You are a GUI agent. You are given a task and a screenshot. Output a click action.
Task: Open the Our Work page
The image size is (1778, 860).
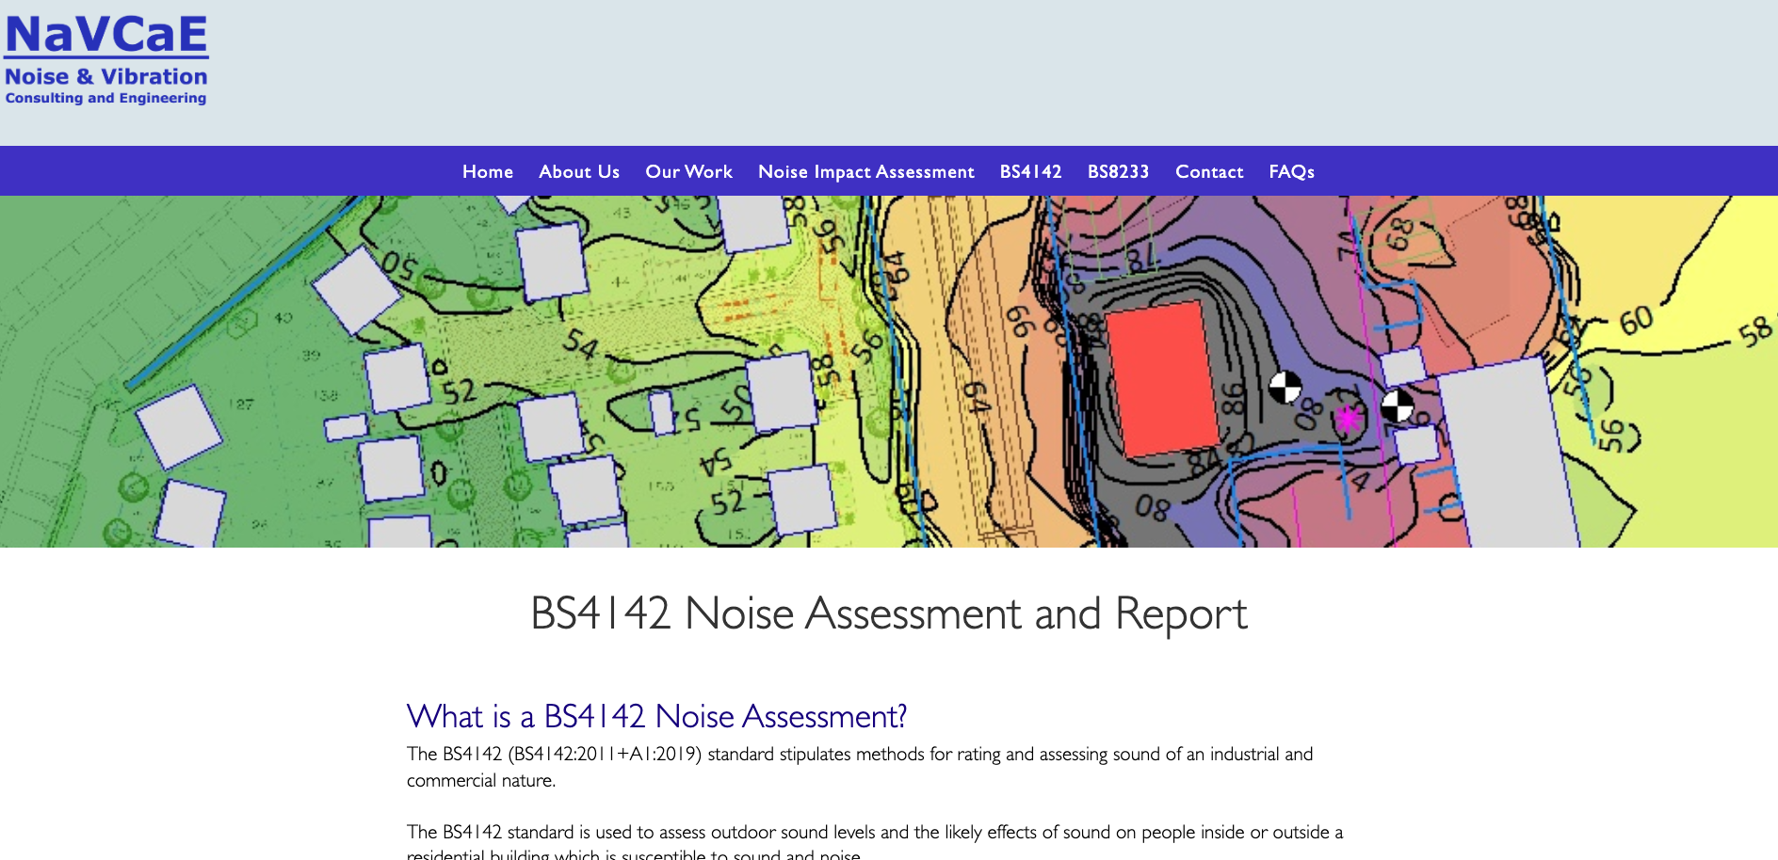(688, 171)
